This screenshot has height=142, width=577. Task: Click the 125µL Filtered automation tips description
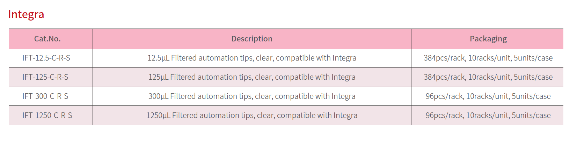click(252, 77)
